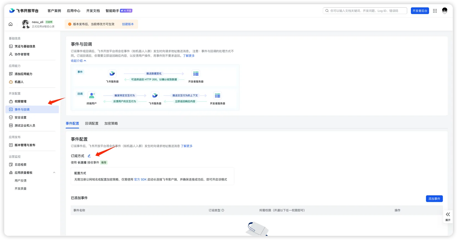The height and width of the screenshot is (240, 457).
Task: Switch to the 回调配置 tab
Action: (92, 123)
